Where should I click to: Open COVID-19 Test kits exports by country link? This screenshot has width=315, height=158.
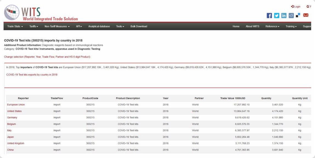pos(32,75)
